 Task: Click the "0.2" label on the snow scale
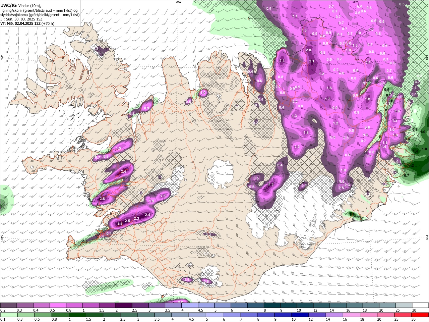tap(3, 310)
